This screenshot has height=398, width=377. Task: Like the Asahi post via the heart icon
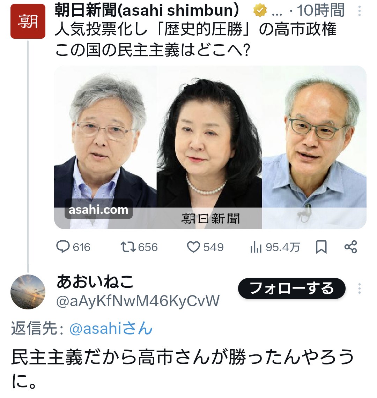click(x=194, y=247)
